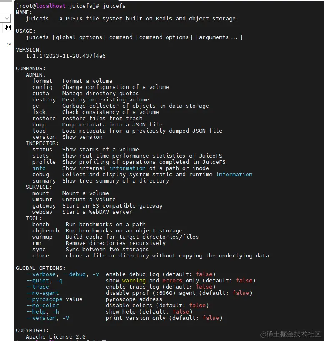Image resolution: width=324 pixels, height=341 pixels.
Task: Click the --no-agent option
Action: pyautogui.click(x=42, y=293)
